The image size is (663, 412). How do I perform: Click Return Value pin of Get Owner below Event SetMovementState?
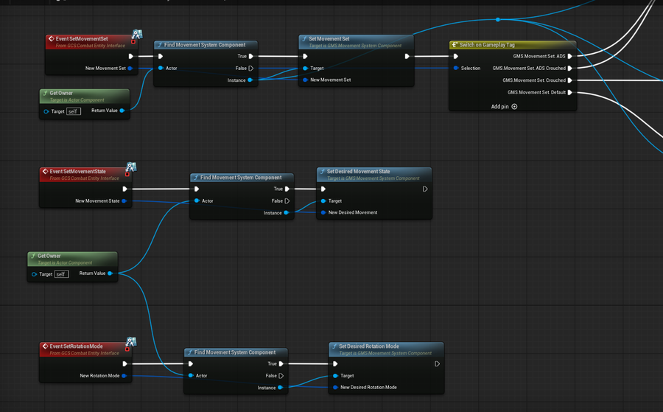click(x=110, y=273)
